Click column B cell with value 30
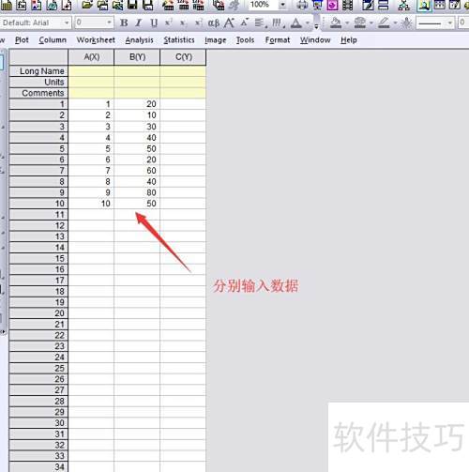Image resolution: width=469 pixels, height=472 pixels. 137,127
